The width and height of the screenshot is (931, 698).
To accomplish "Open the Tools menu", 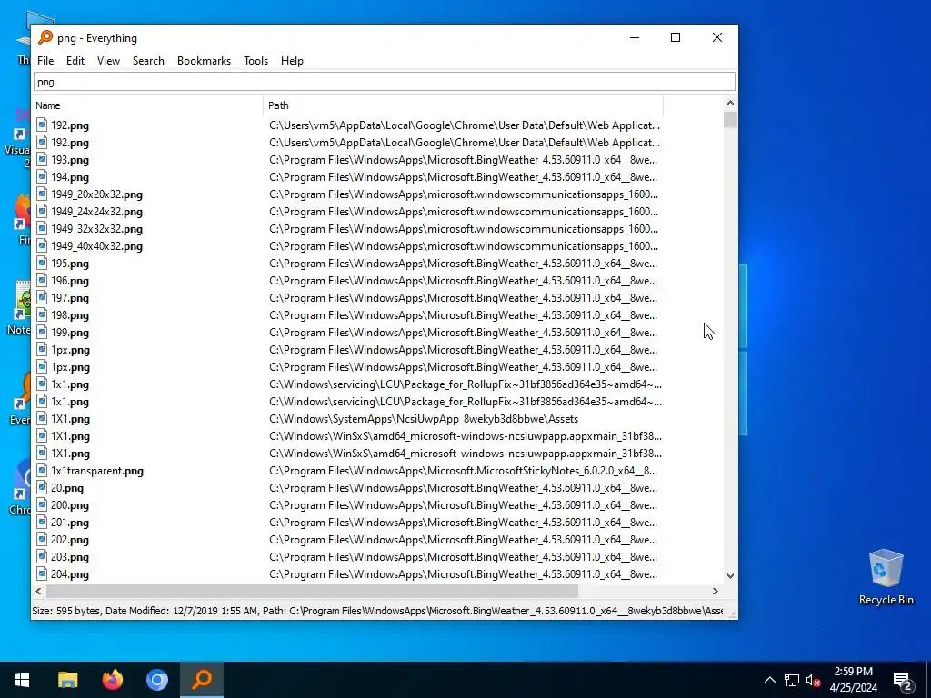I will (x=255, y=61).
